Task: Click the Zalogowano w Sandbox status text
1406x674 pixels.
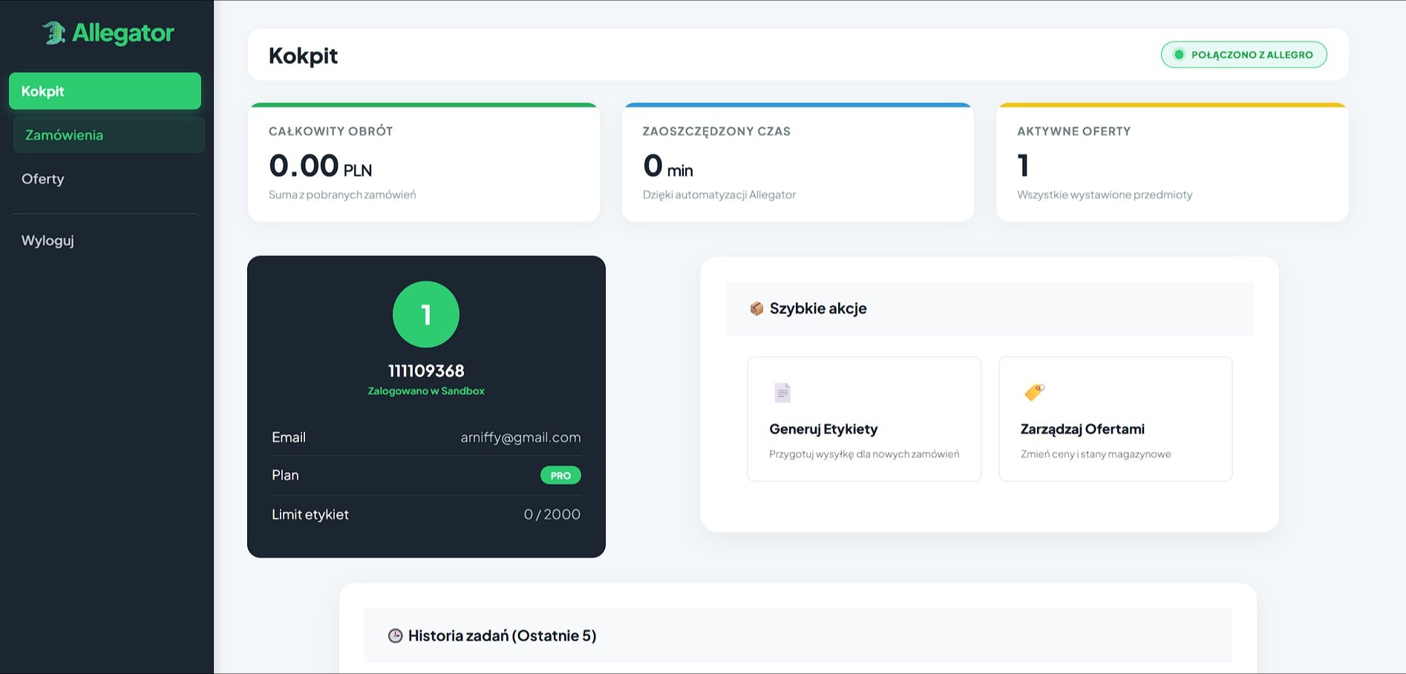Action: 426,391
